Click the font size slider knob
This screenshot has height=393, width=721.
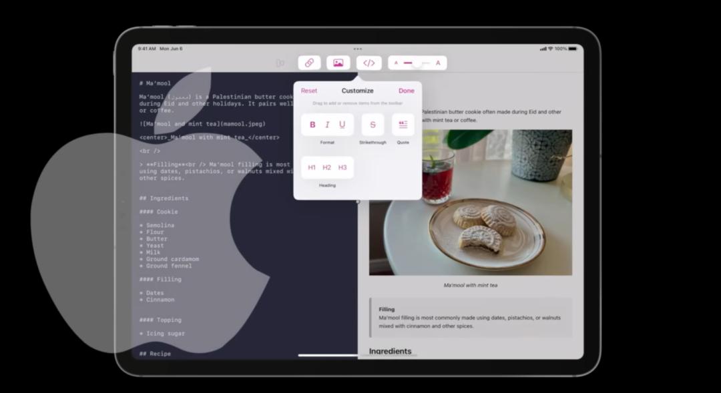point(417,63)
